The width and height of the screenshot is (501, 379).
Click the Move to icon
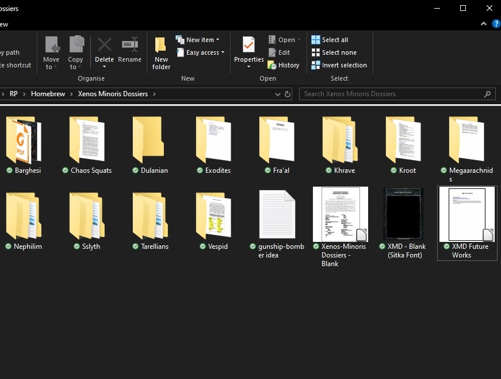coord(52,44)
